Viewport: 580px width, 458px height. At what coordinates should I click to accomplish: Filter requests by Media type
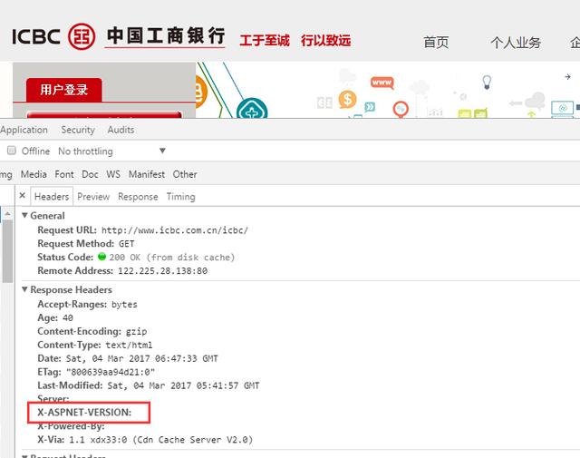(x=34, y=174)
